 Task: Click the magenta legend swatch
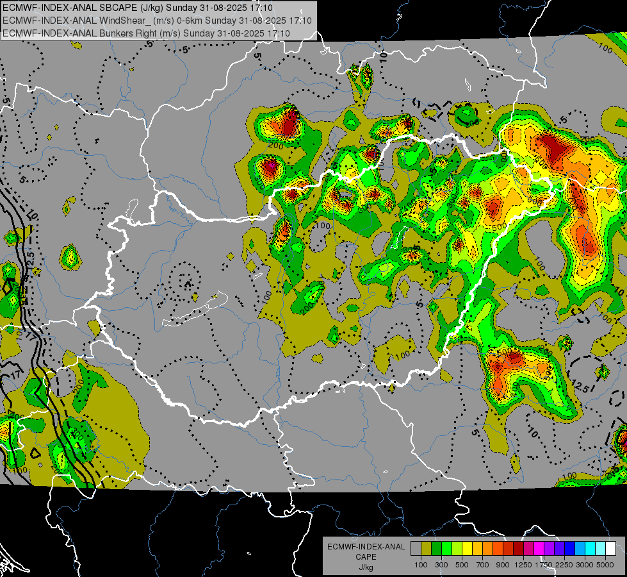point(539,549)
